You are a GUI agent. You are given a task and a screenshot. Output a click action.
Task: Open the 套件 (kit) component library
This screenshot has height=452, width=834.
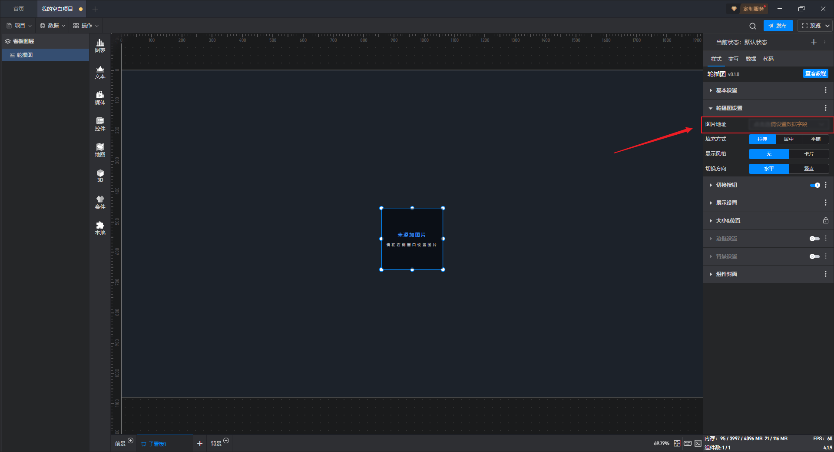coord(100,202)
